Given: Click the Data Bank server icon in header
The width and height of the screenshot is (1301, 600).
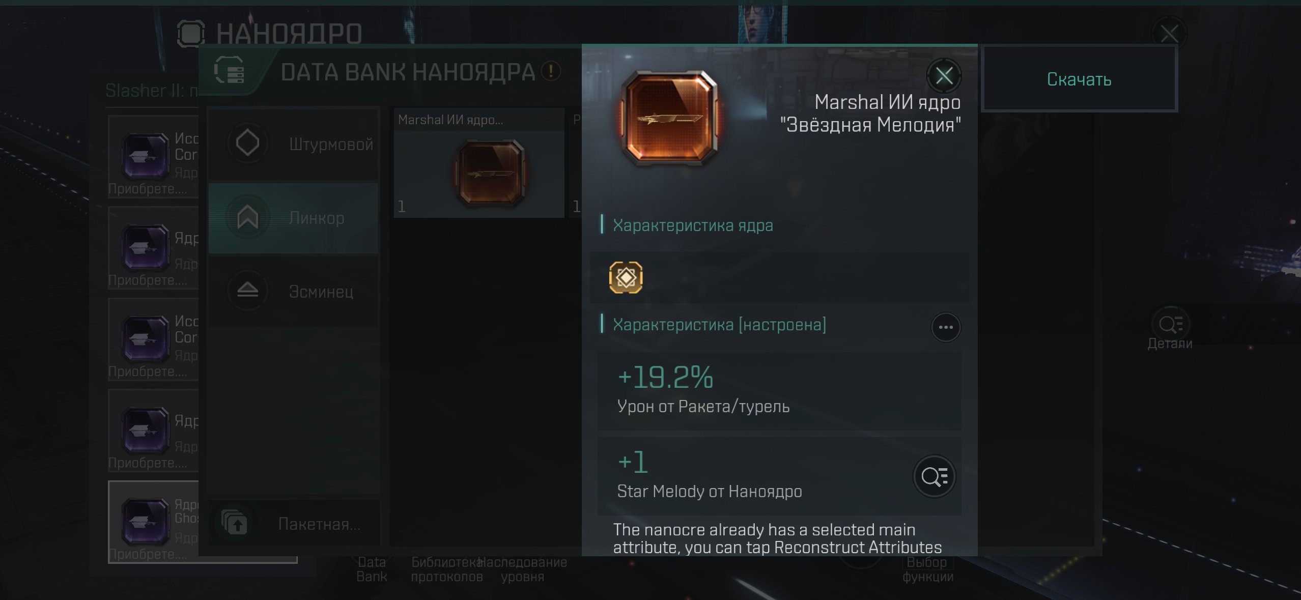Looking at the screenshot, I should [230, 71].
